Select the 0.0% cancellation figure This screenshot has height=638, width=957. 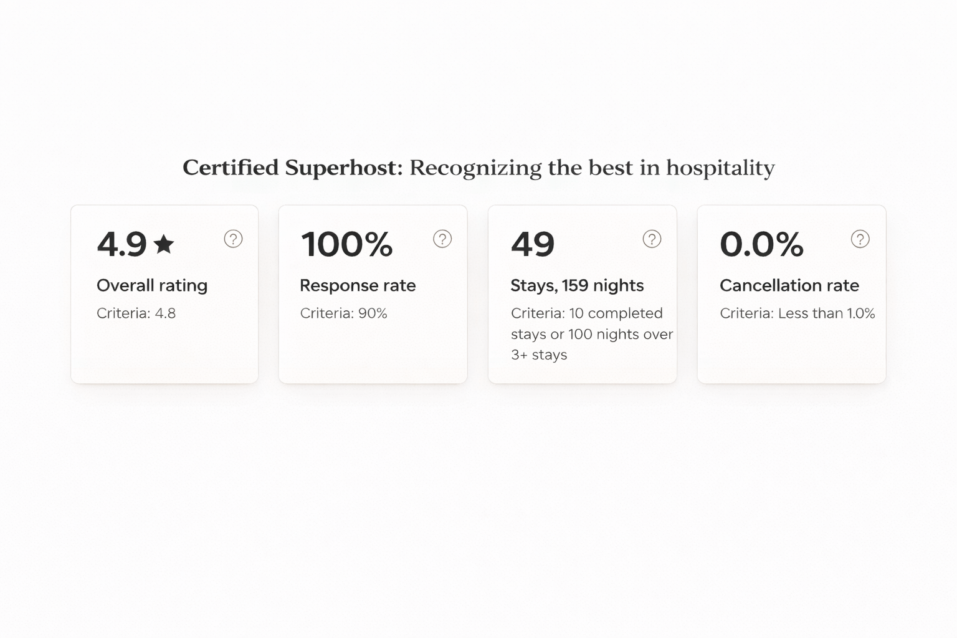click(x=761, y=244)
